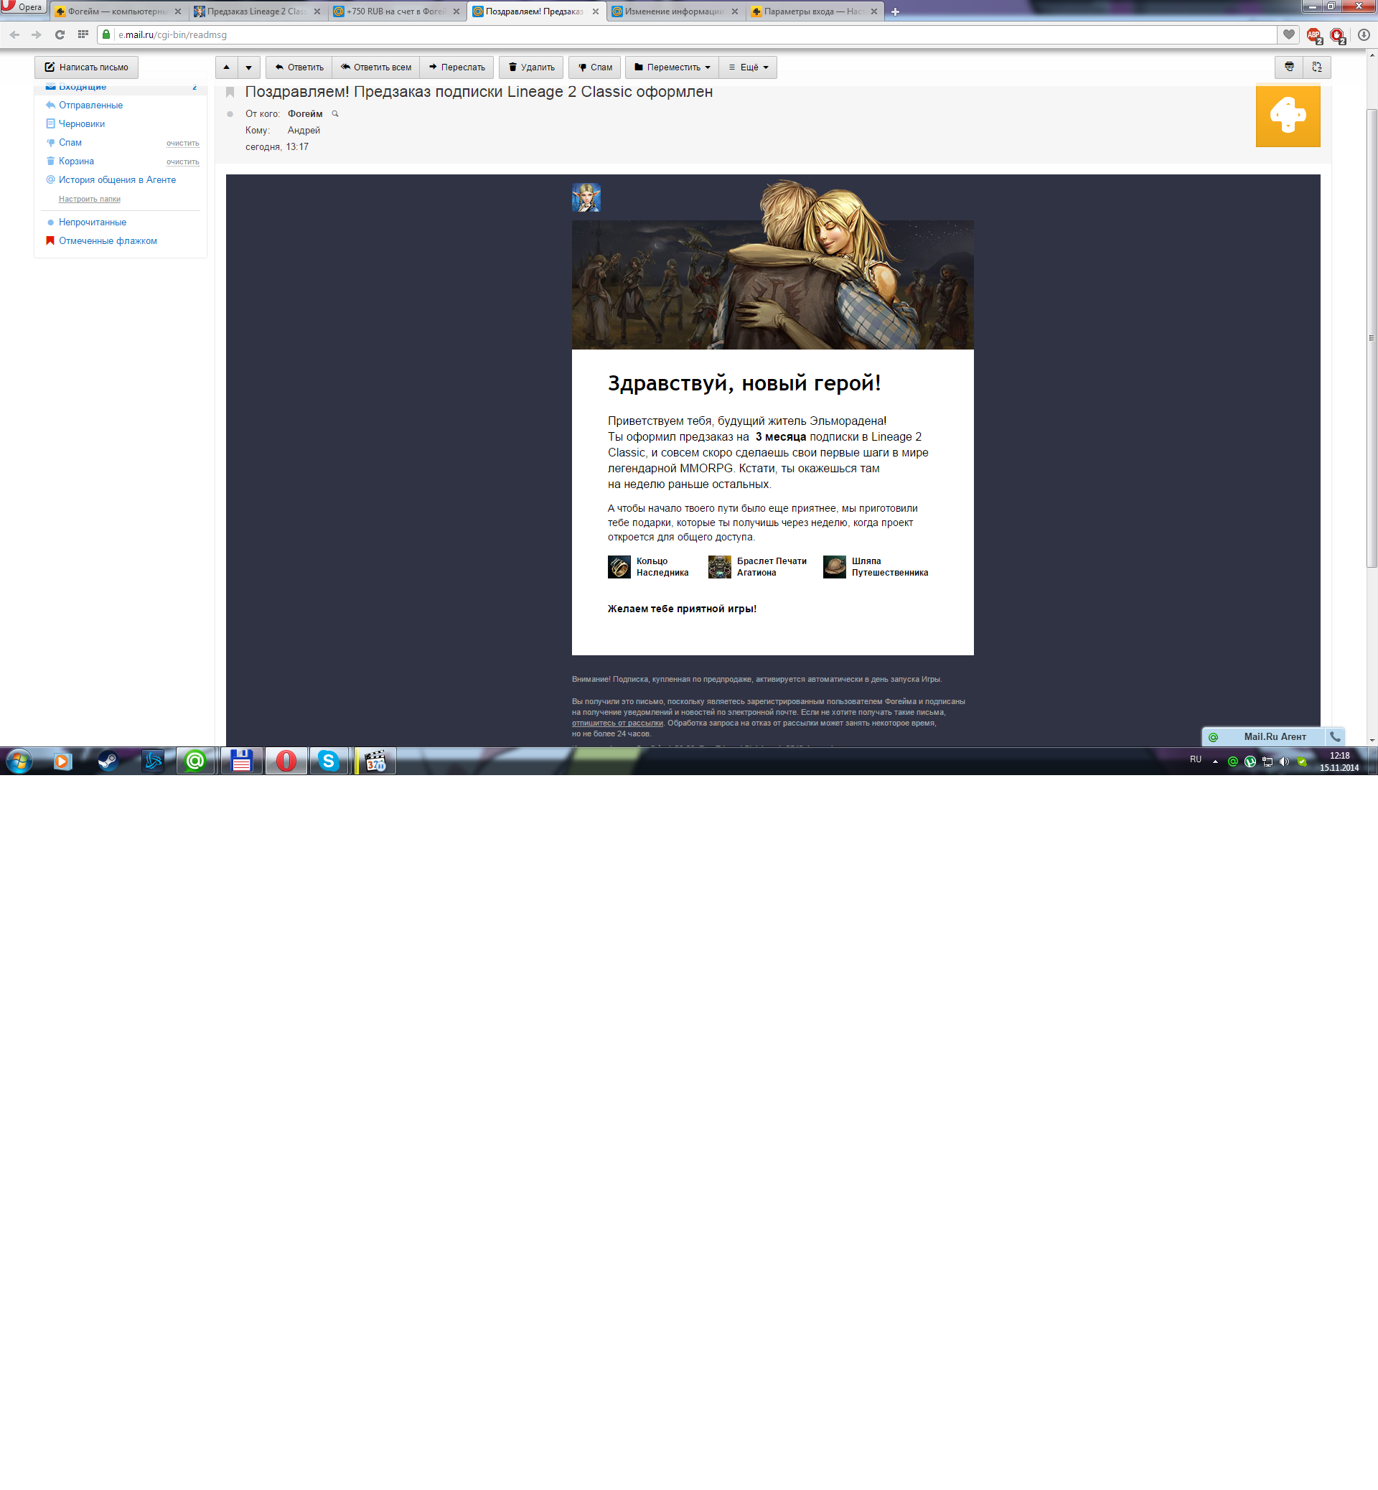Screen dimensions: 1378x1490
Task: Go to previous message with up arrow
Action: pyautogui.click(x=227, y=67)
